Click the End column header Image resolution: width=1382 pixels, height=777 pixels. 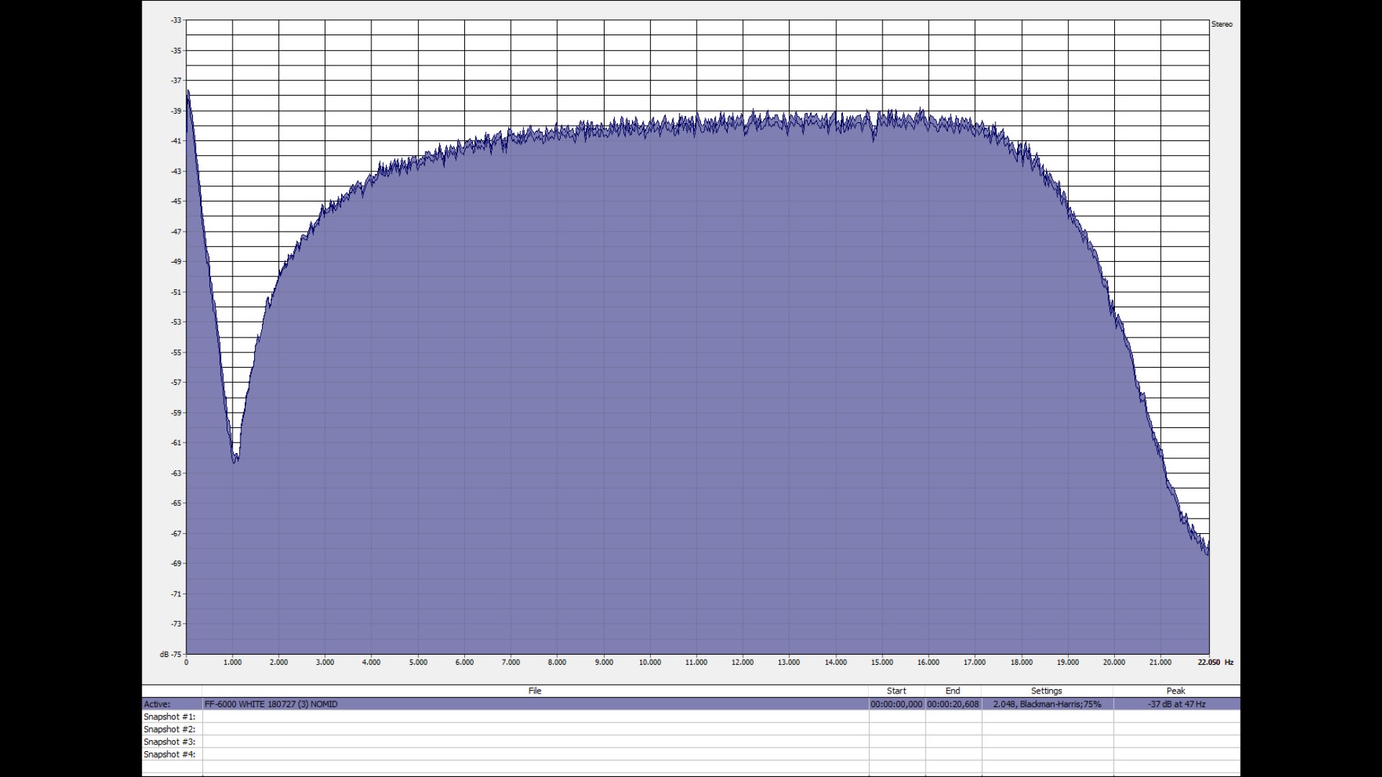(952, 691)
